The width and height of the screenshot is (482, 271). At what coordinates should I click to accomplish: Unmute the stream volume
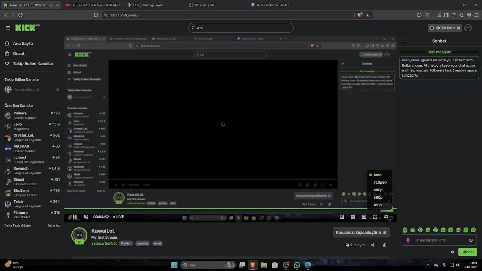(86, 217)
